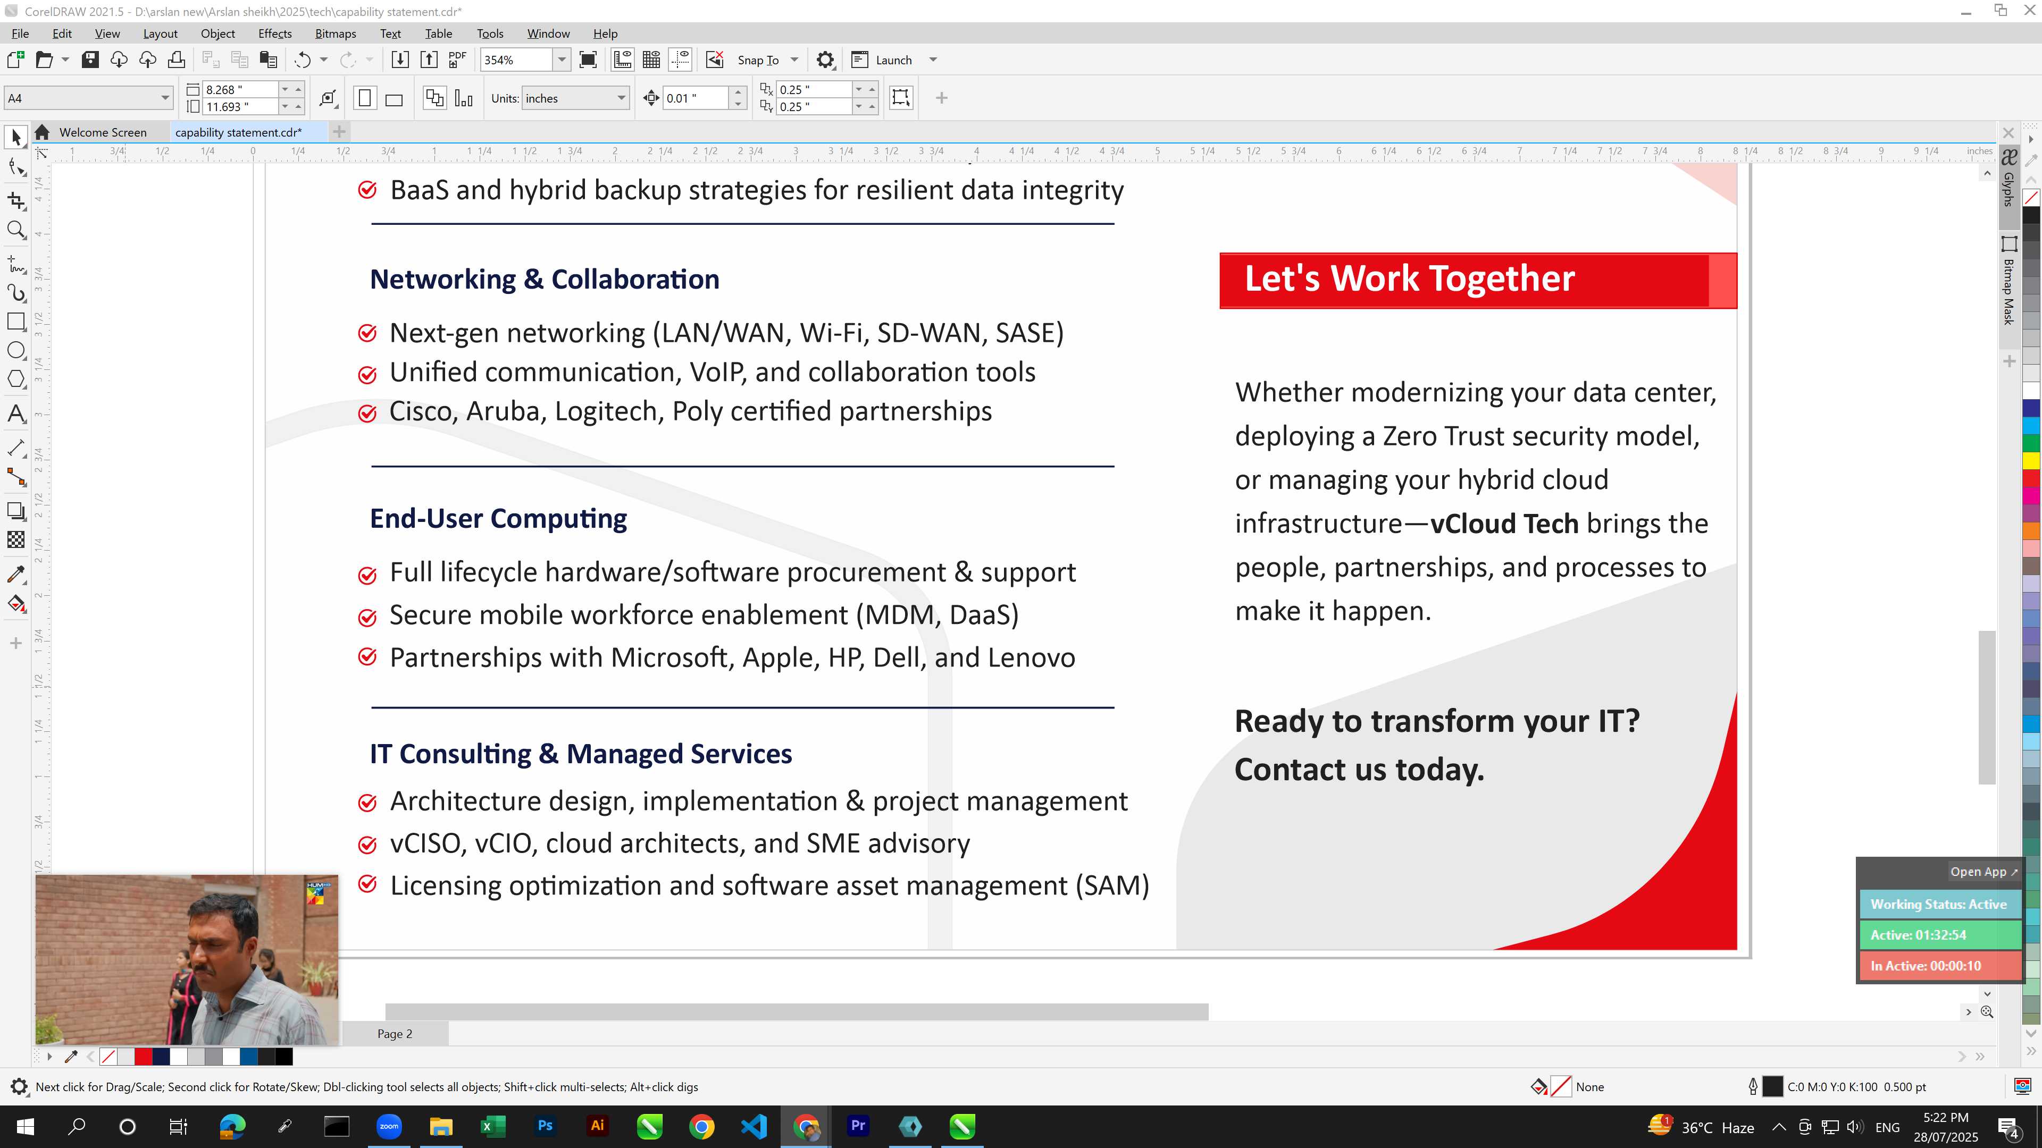Toggle Show guidelines button

click(680, 60)
